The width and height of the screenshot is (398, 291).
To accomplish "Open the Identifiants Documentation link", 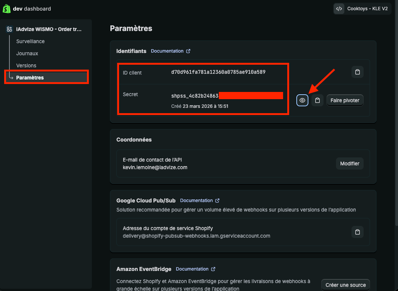I will (x=167, y=51).
